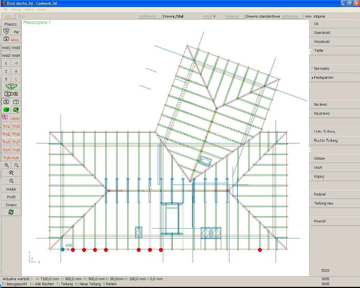Open the Użytkownik selector

click(149, 16)
